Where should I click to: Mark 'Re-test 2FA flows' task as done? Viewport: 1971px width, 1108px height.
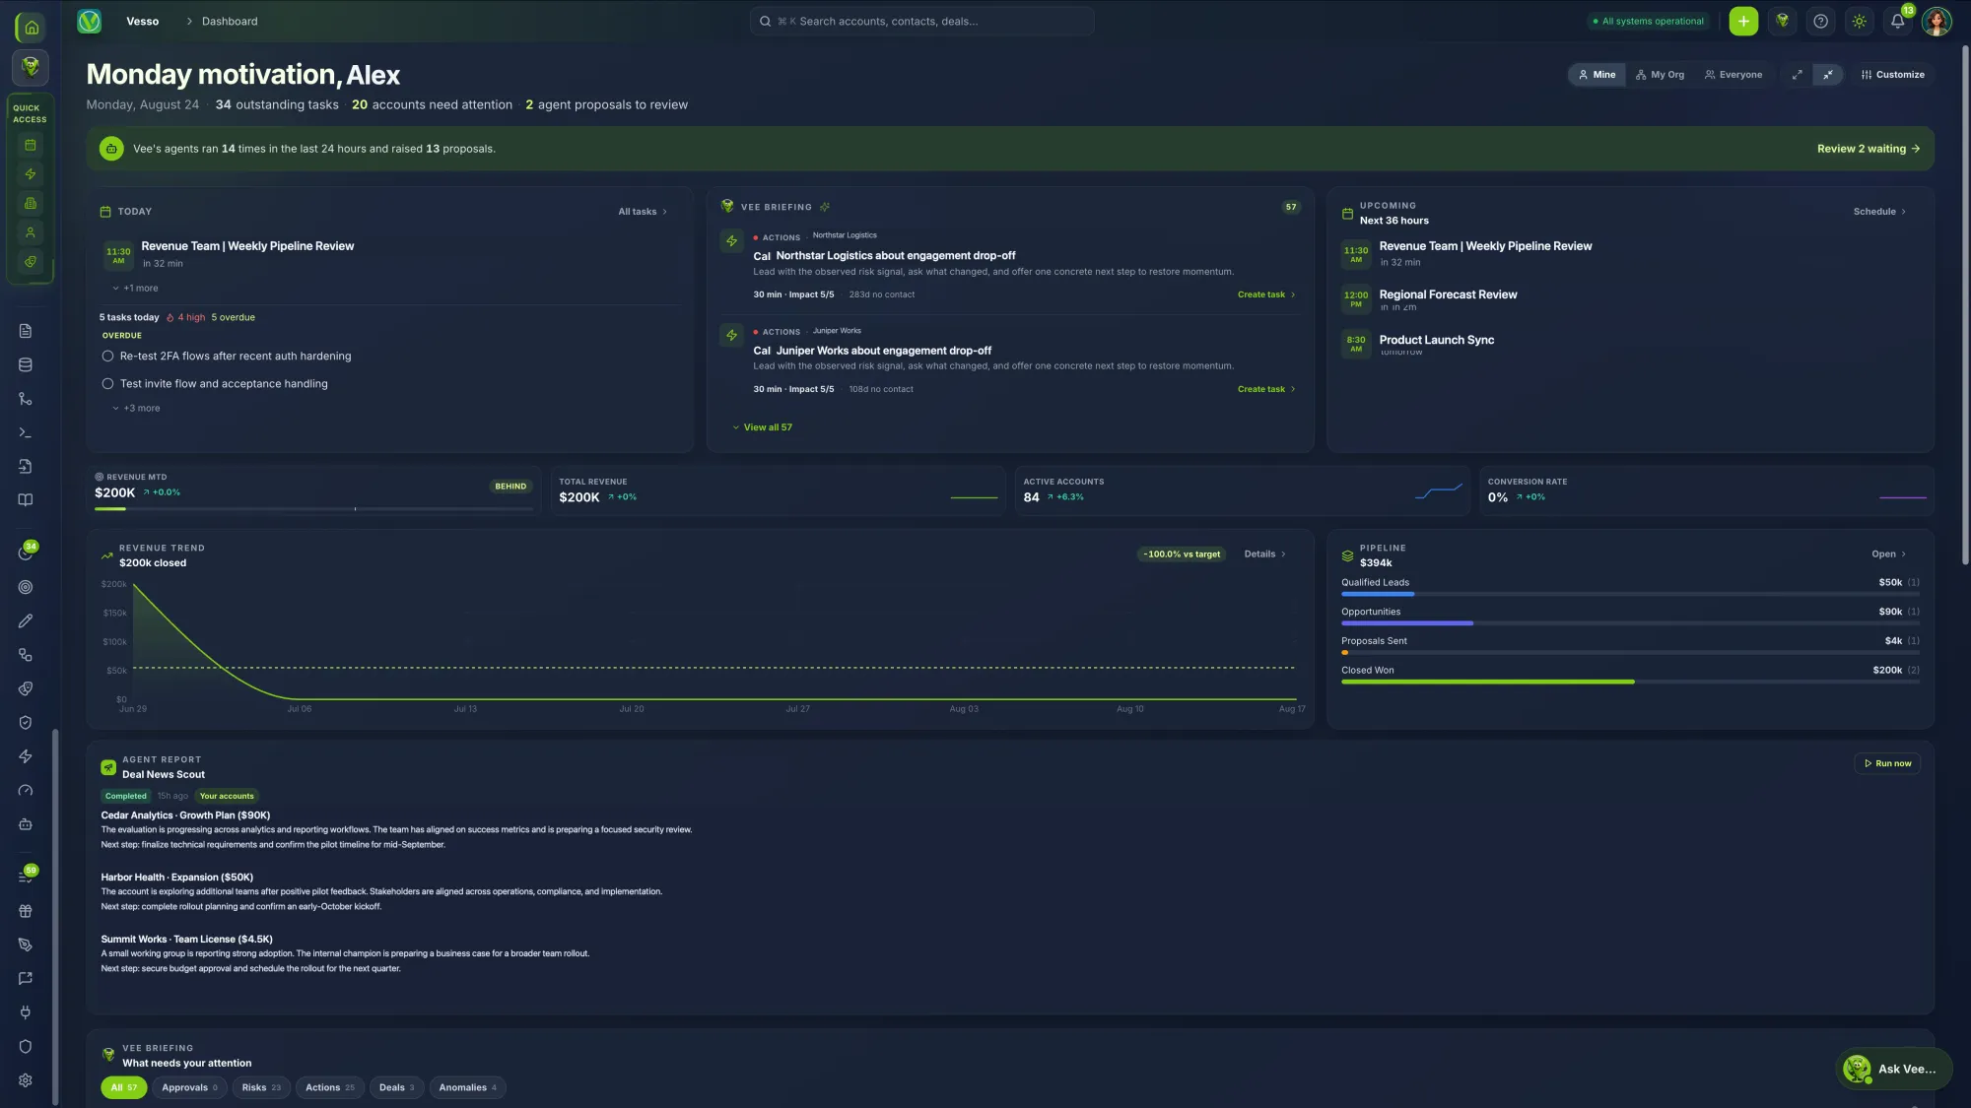(107, 357)
